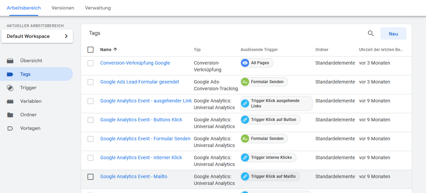Image resolution: width=426 pixels, height=193 pixels.
Task: Click the Uhrzeit der letzten Bearbeitung column header
Action: 381,50
